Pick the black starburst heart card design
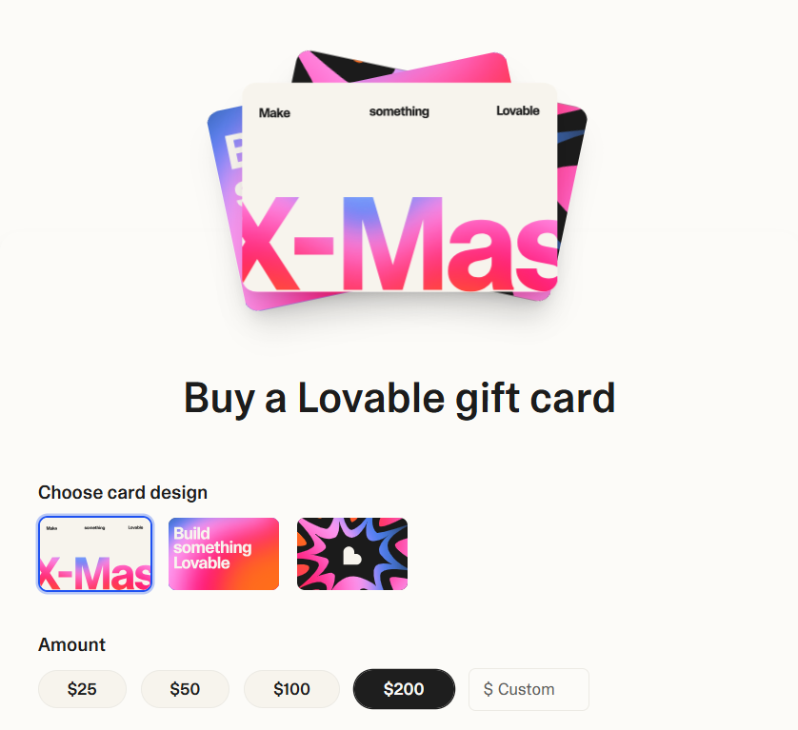The height and width of the screenshot is (730, 798). click(x=352, y=554)
